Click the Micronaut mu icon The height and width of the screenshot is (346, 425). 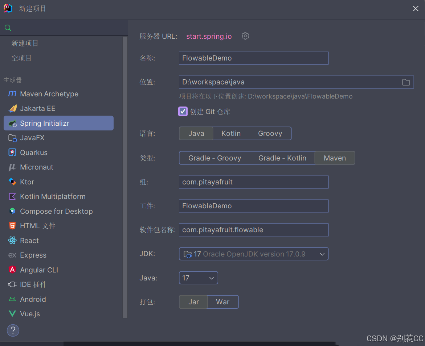point(12,167)
